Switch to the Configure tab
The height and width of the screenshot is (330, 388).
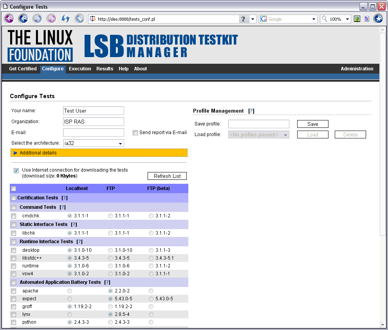pos(53,69)
